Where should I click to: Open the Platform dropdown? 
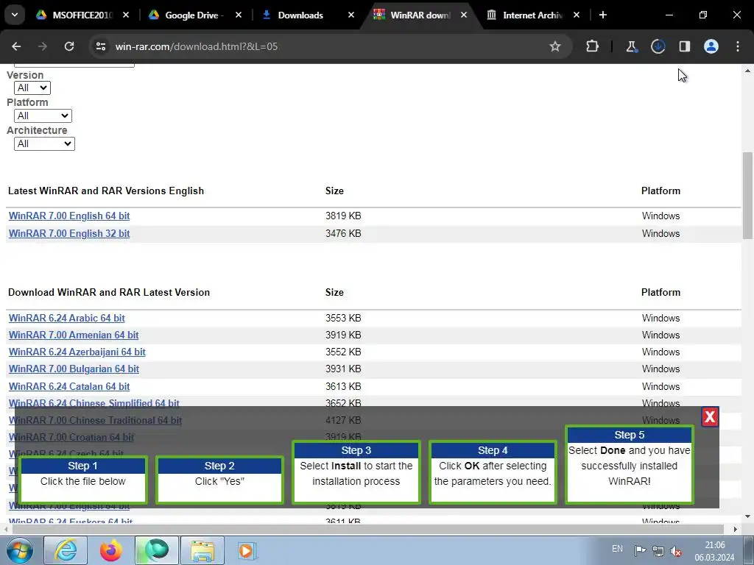pyautogui.click(x=43, y=116)
